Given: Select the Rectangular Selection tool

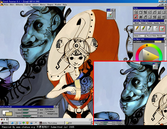Looking at the screenshot, I should (x=163, y=12).
